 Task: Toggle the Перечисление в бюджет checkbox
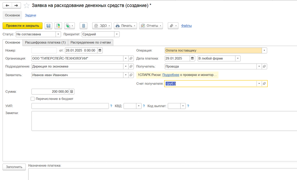tap(33, 99)
